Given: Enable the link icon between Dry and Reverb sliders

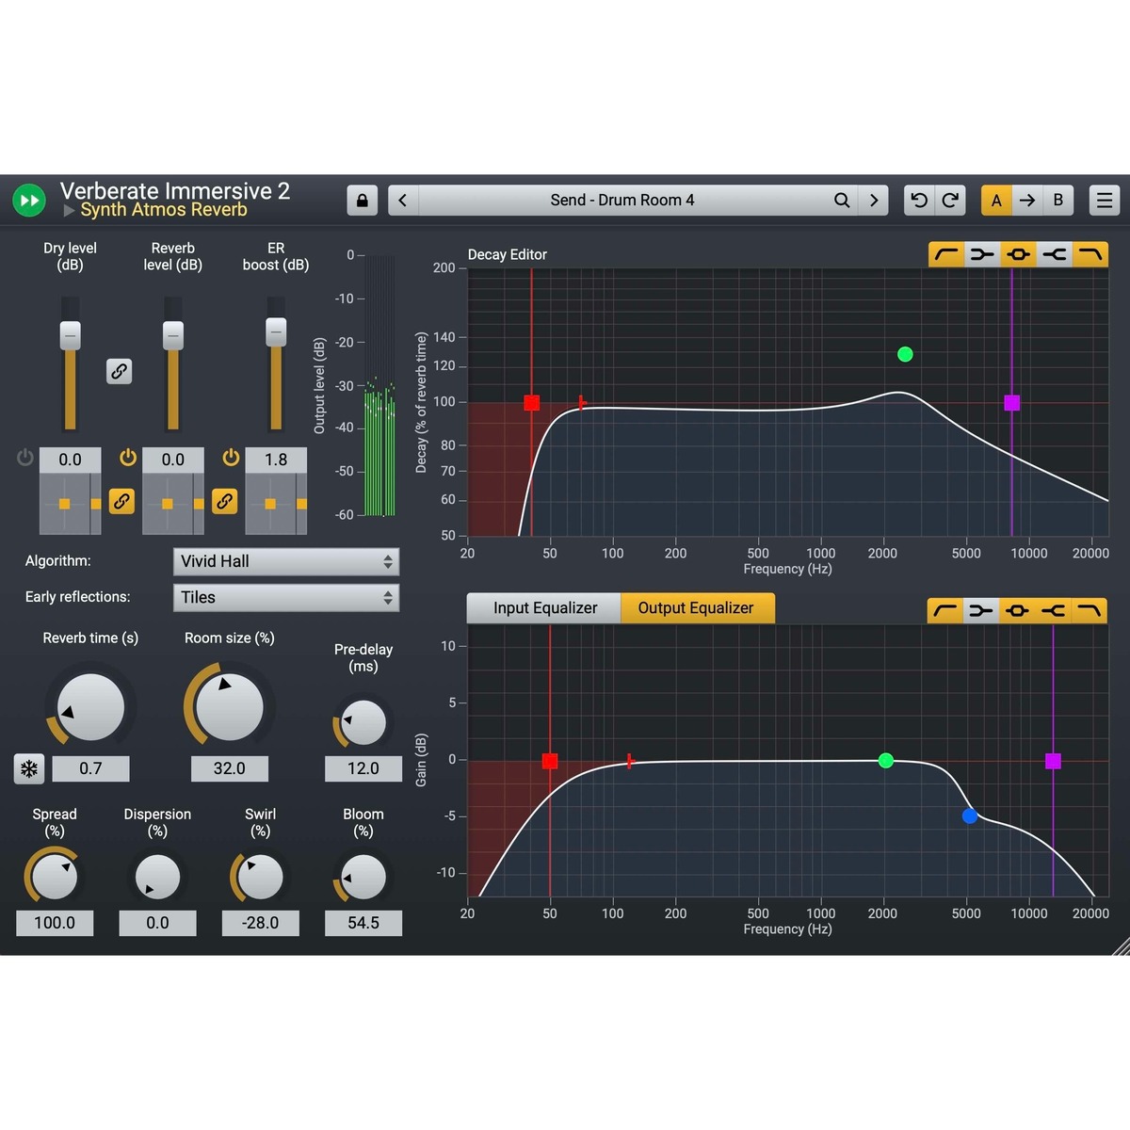Looking at the screenshot, I should [x=120, y=372].
